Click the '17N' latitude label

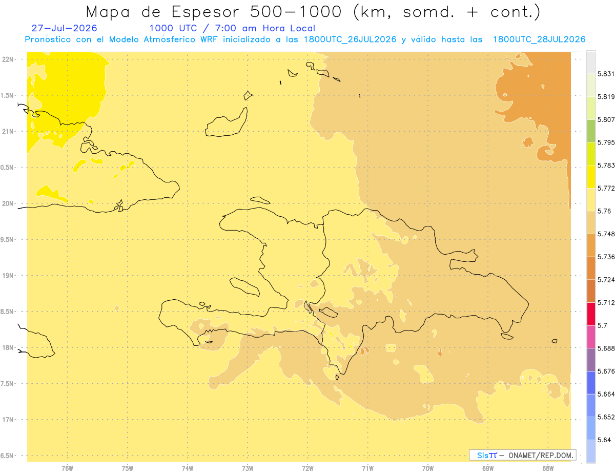7,420
